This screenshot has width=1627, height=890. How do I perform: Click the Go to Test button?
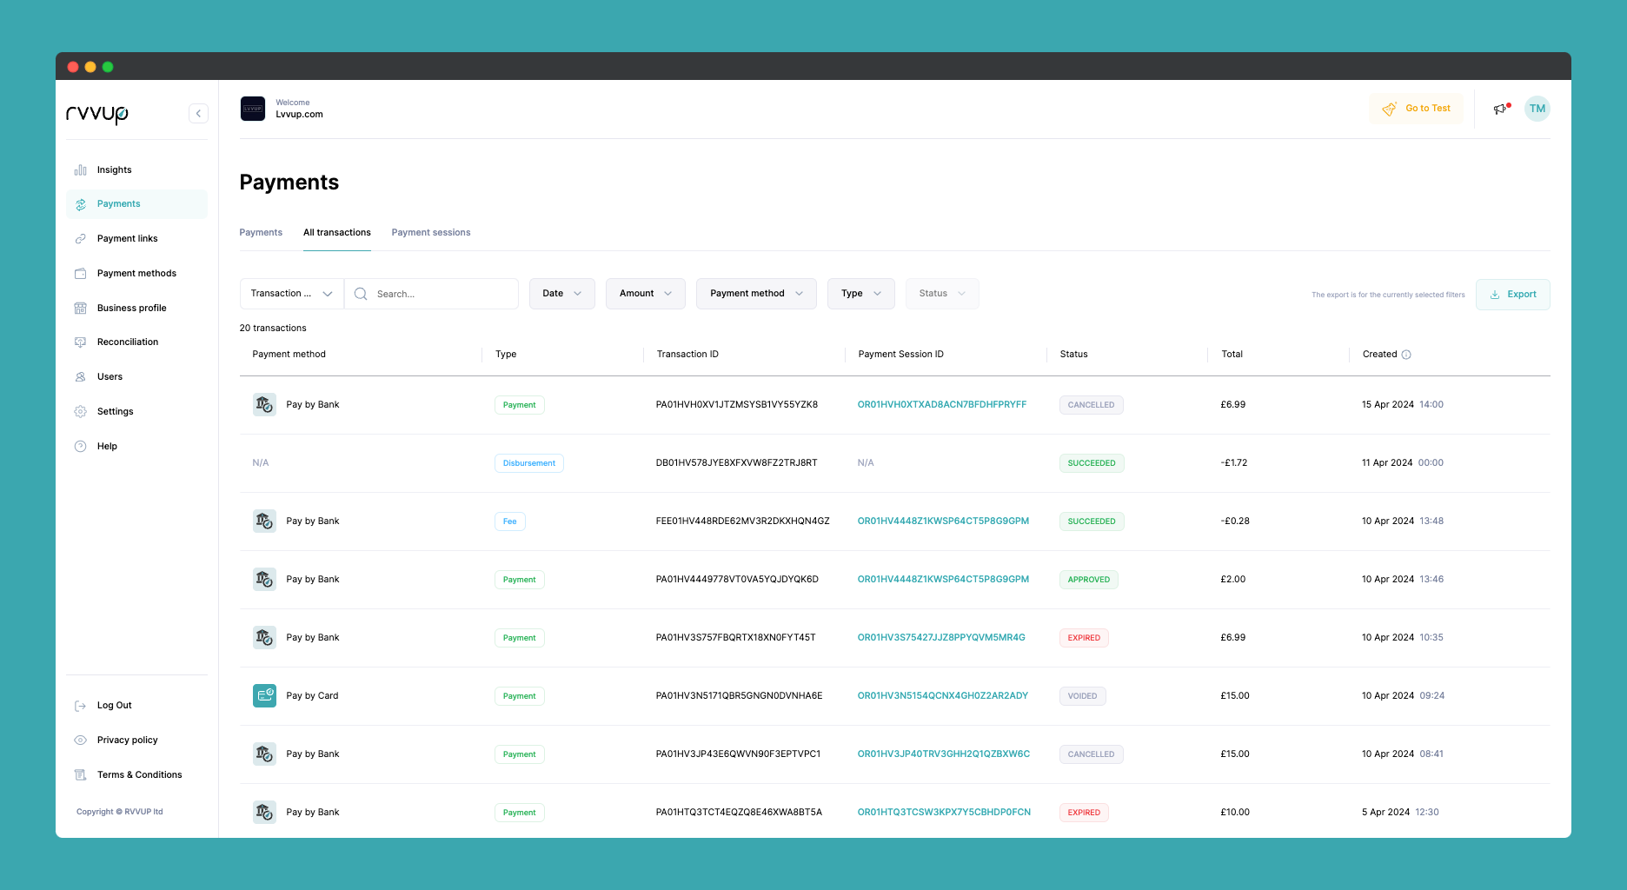tap(1417, 109)
